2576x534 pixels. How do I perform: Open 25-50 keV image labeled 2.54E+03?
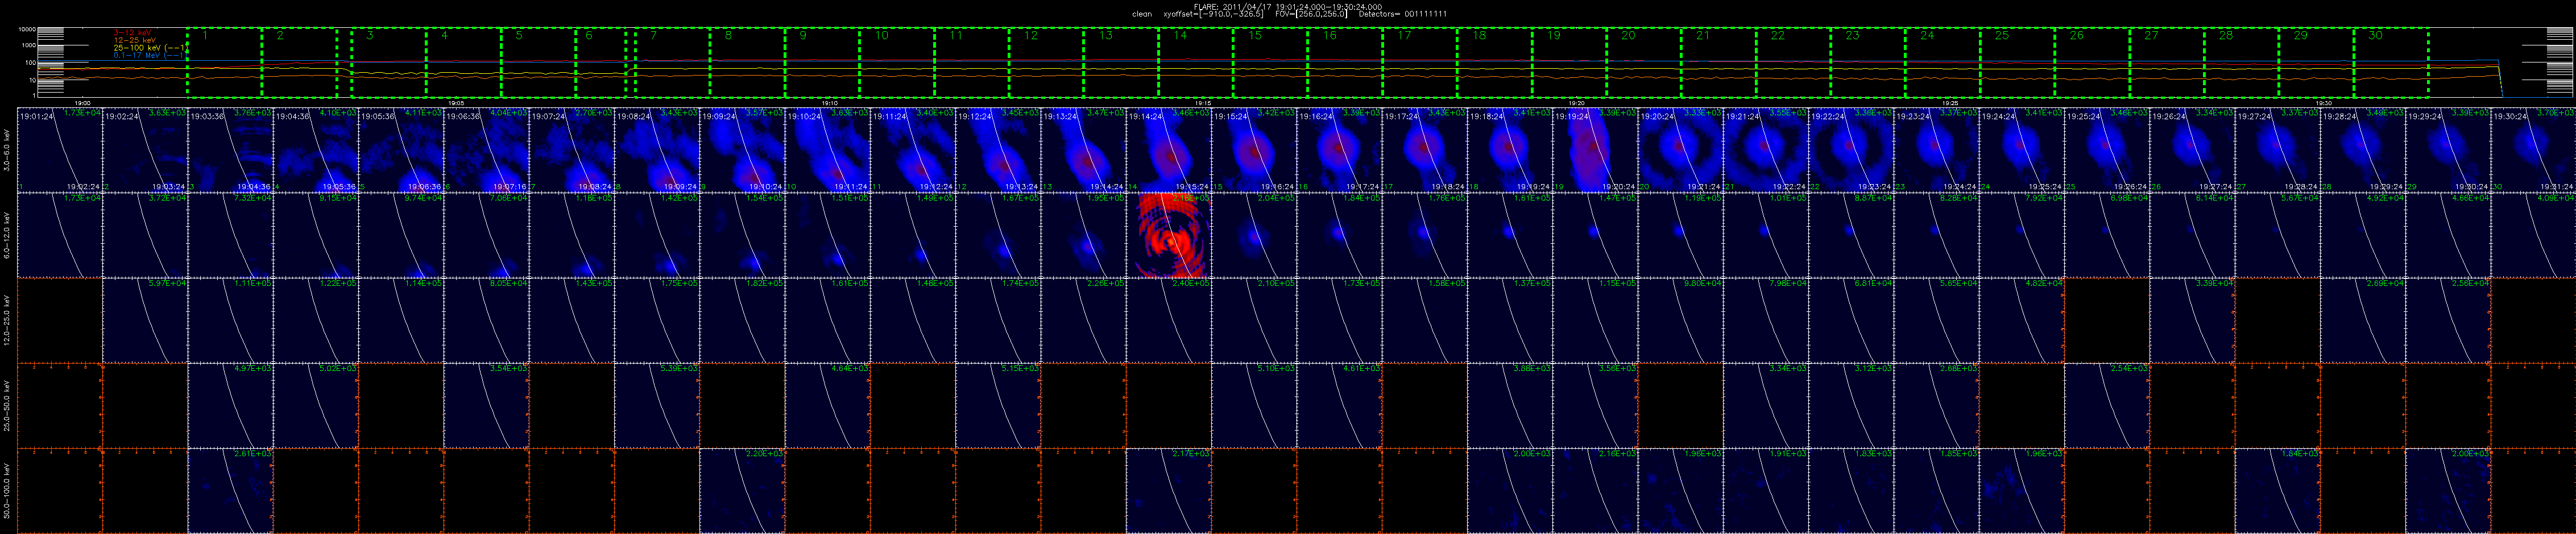pyautogui.click(x=2106, y=405)
